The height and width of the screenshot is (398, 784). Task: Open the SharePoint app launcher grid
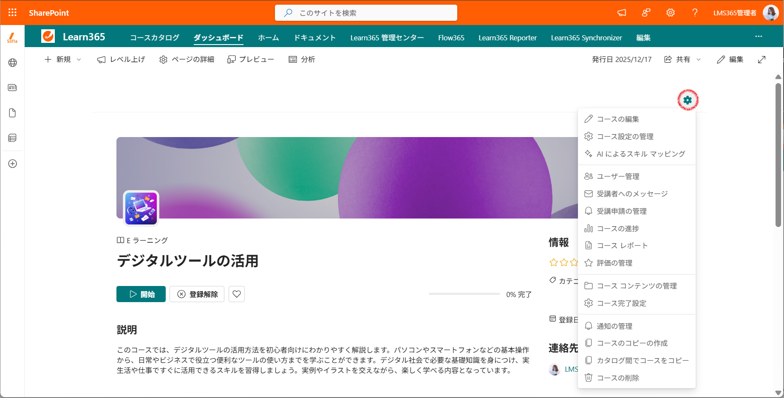pos(12,13)
